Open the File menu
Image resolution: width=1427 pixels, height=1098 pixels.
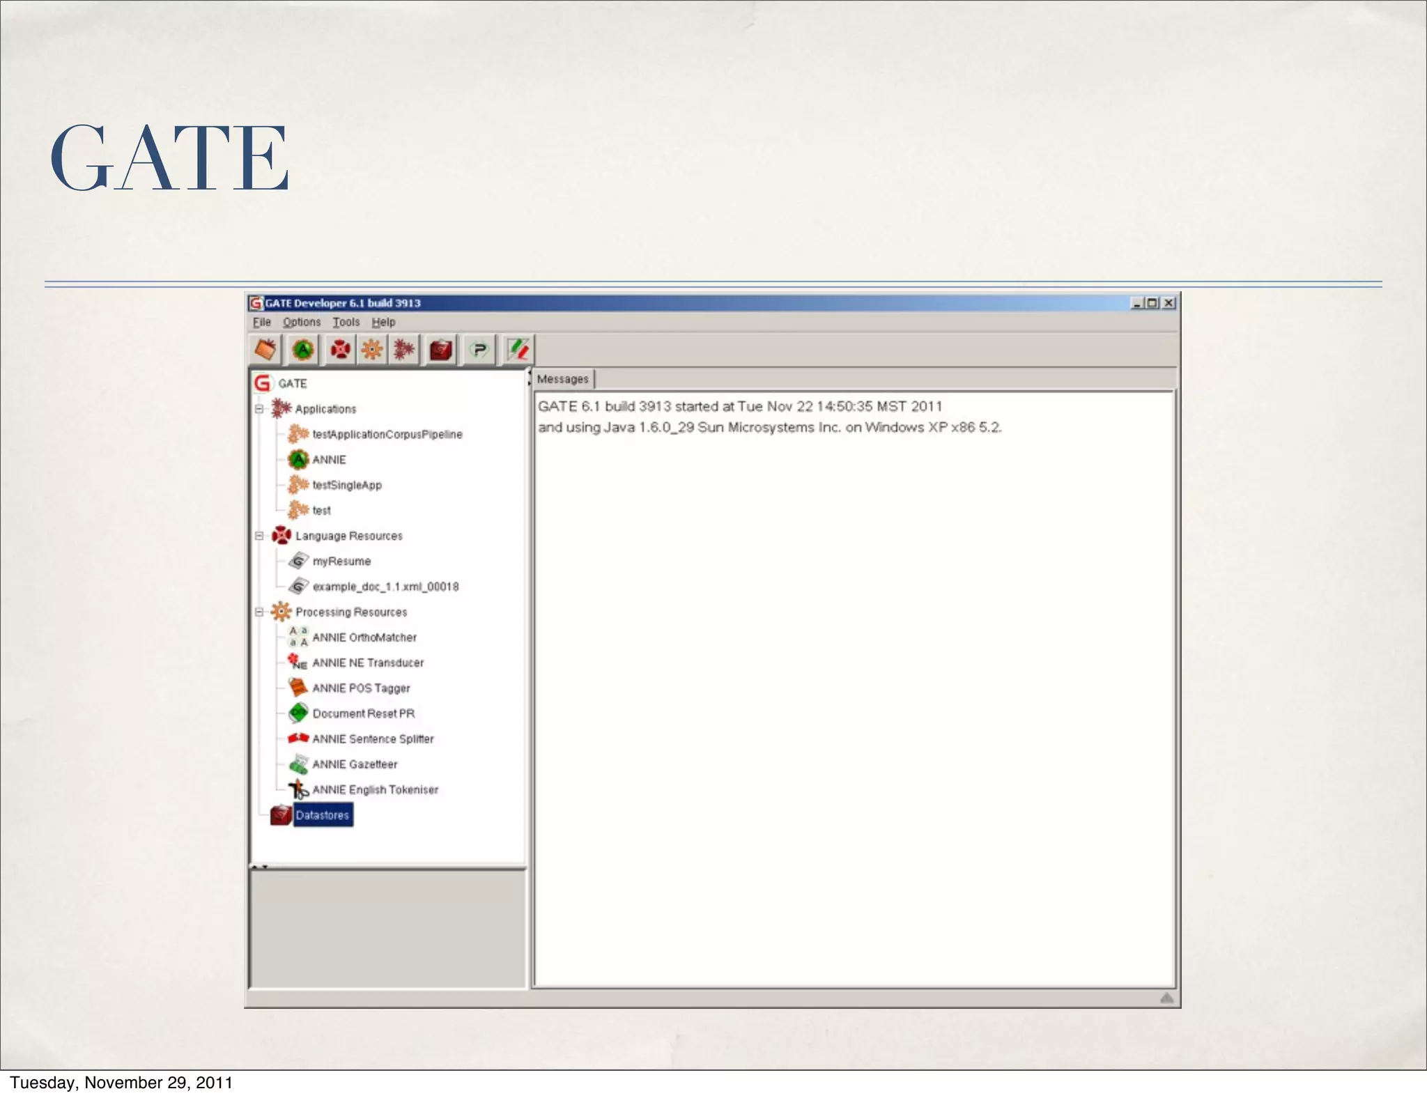coord(261,322)
